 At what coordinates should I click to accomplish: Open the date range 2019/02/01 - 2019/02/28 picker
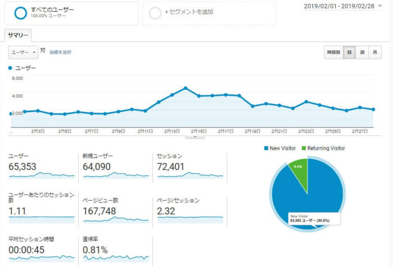click(343, 6)
